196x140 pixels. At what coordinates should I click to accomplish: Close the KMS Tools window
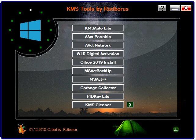click(x=186, y=8)
